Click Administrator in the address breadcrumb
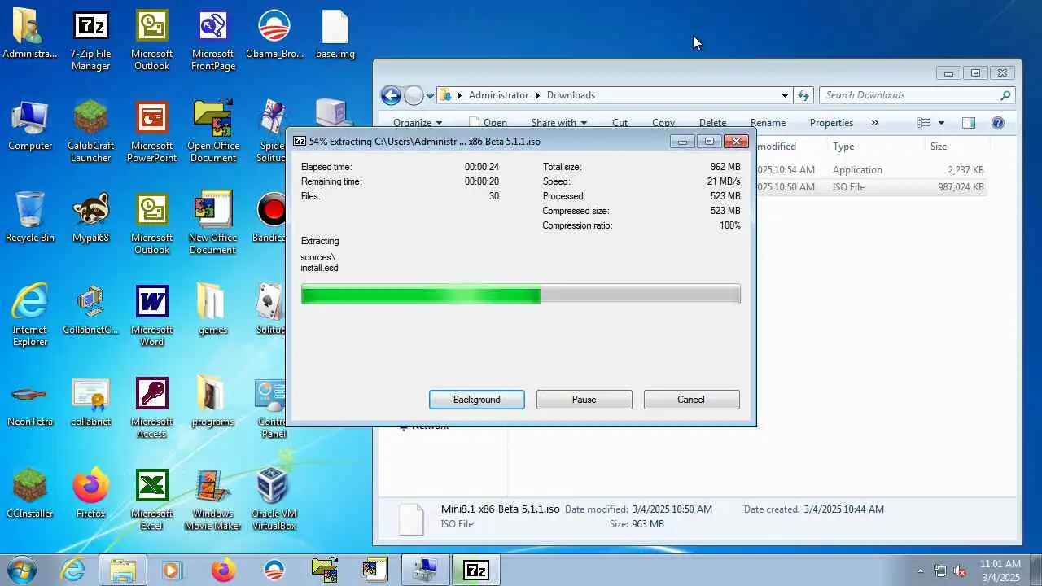 tap(498, 95)
